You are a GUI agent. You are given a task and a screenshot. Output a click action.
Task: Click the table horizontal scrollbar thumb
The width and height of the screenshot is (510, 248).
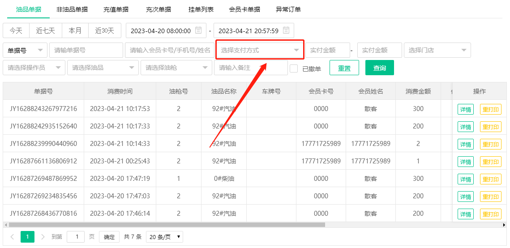167,225
